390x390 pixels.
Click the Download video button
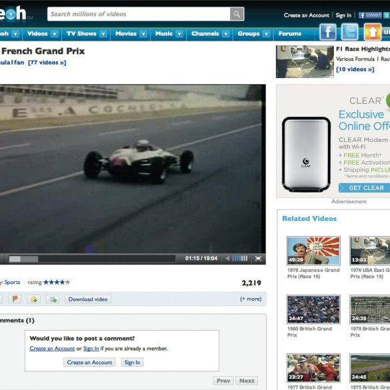(88, 299)
